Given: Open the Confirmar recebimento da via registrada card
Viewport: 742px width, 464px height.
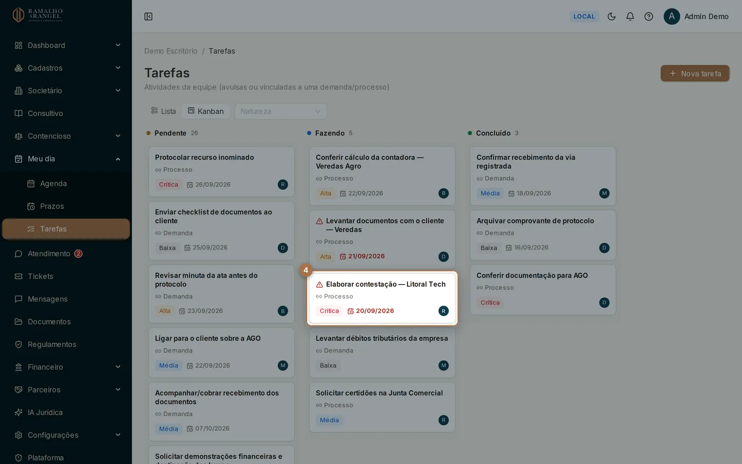Looking at the screenshot, I should click(543, 176).
